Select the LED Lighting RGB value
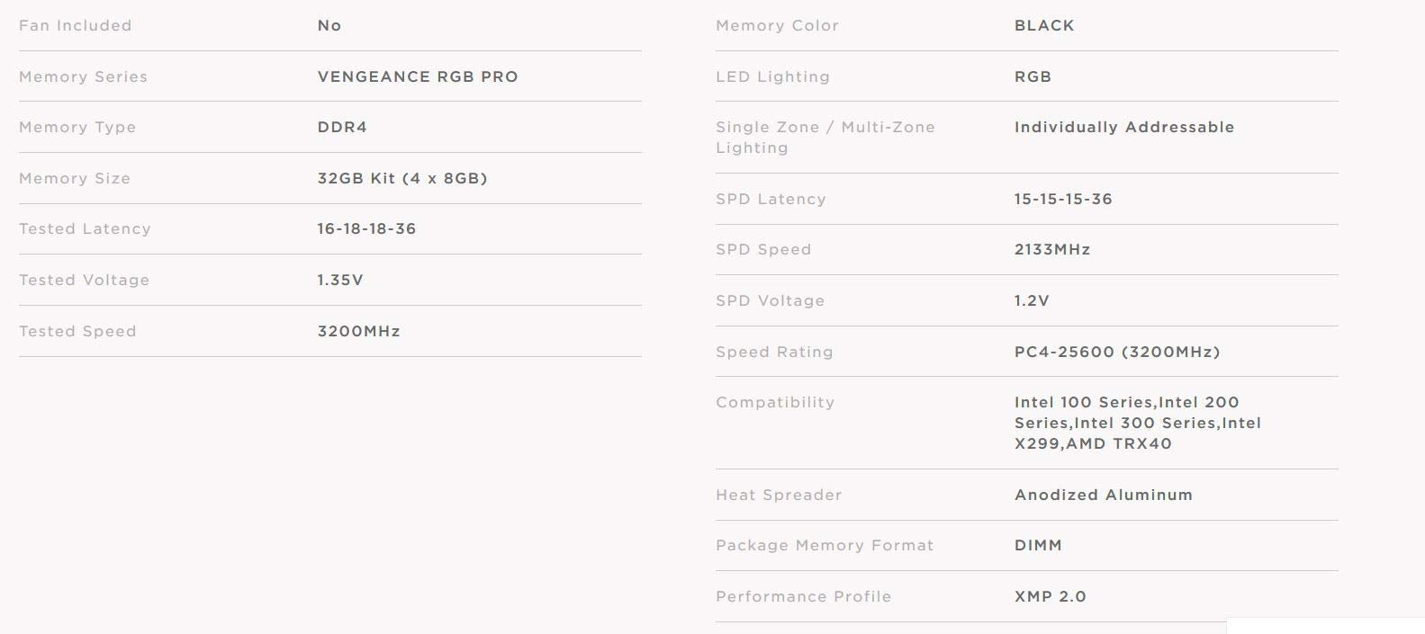This screenshot has width=1425, height=634. pyautogui.click(x=1033, y=76)
